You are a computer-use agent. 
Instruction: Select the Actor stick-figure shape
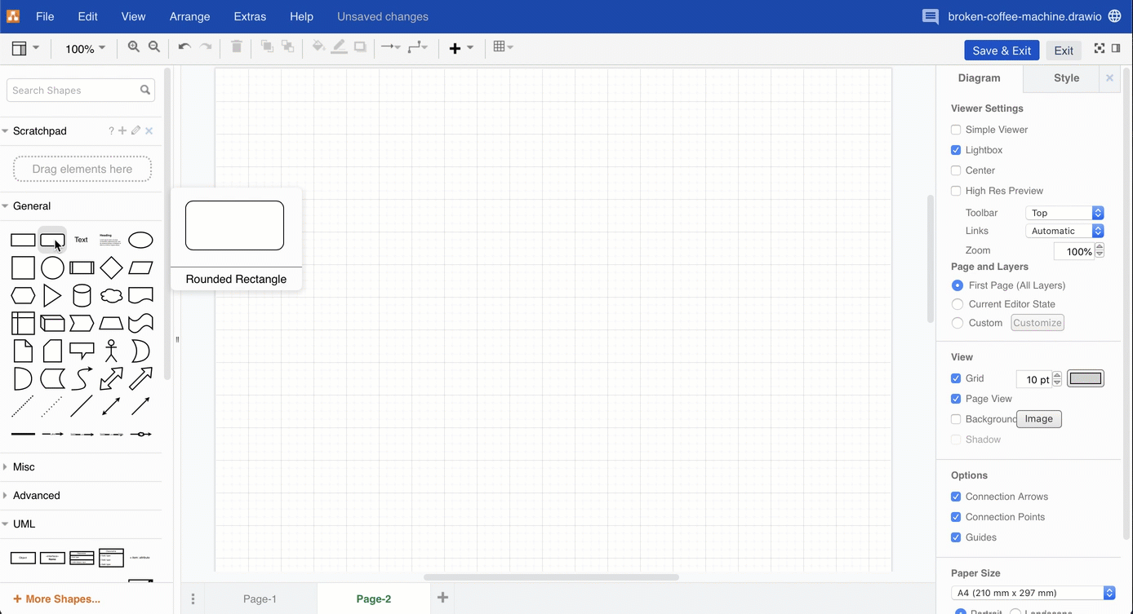click(111, 351)
